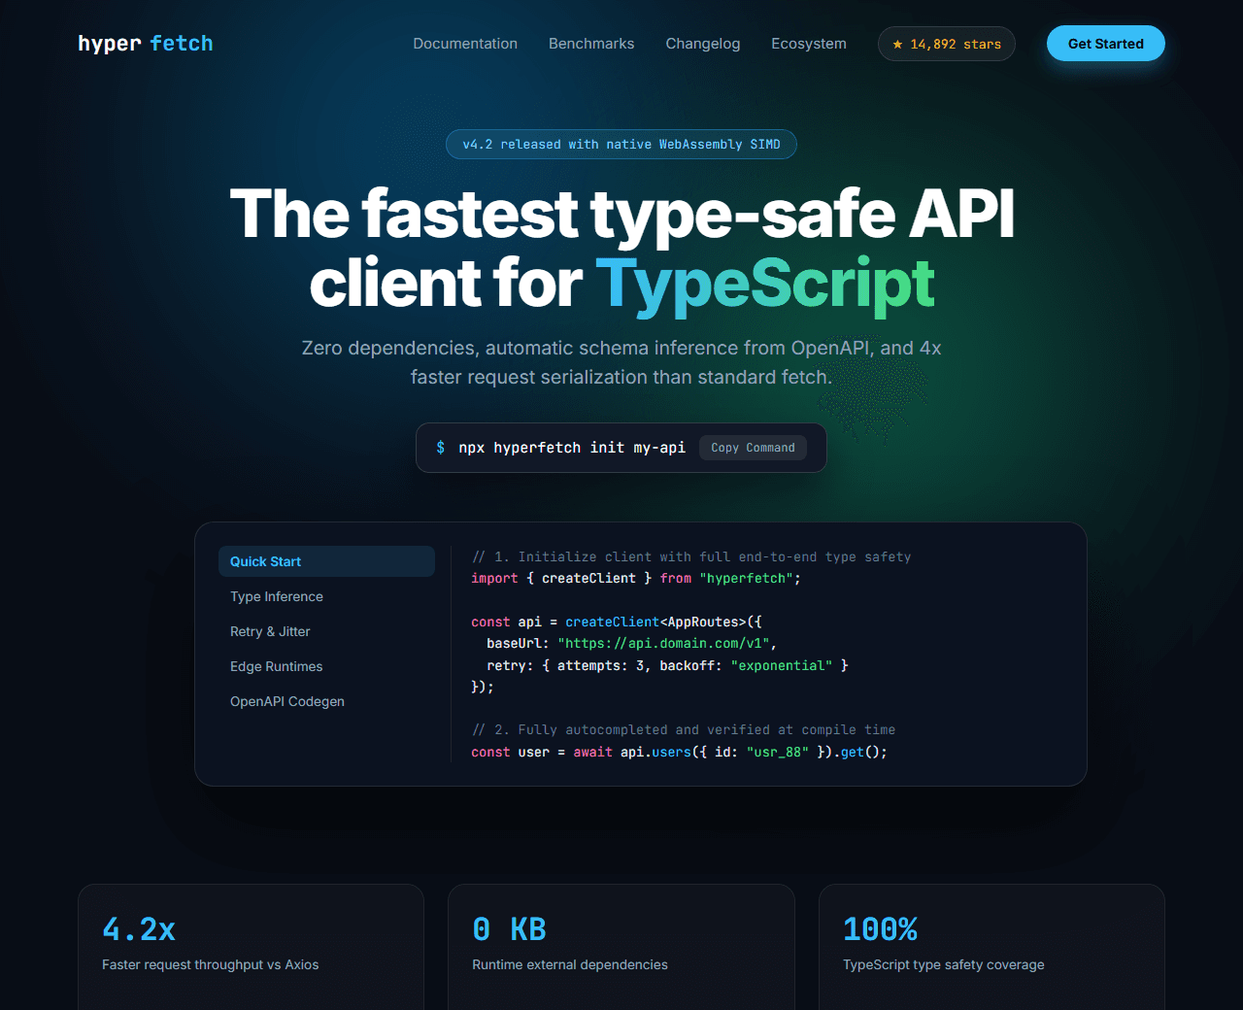Switch to the Type Inference tab

pos(326,596)
